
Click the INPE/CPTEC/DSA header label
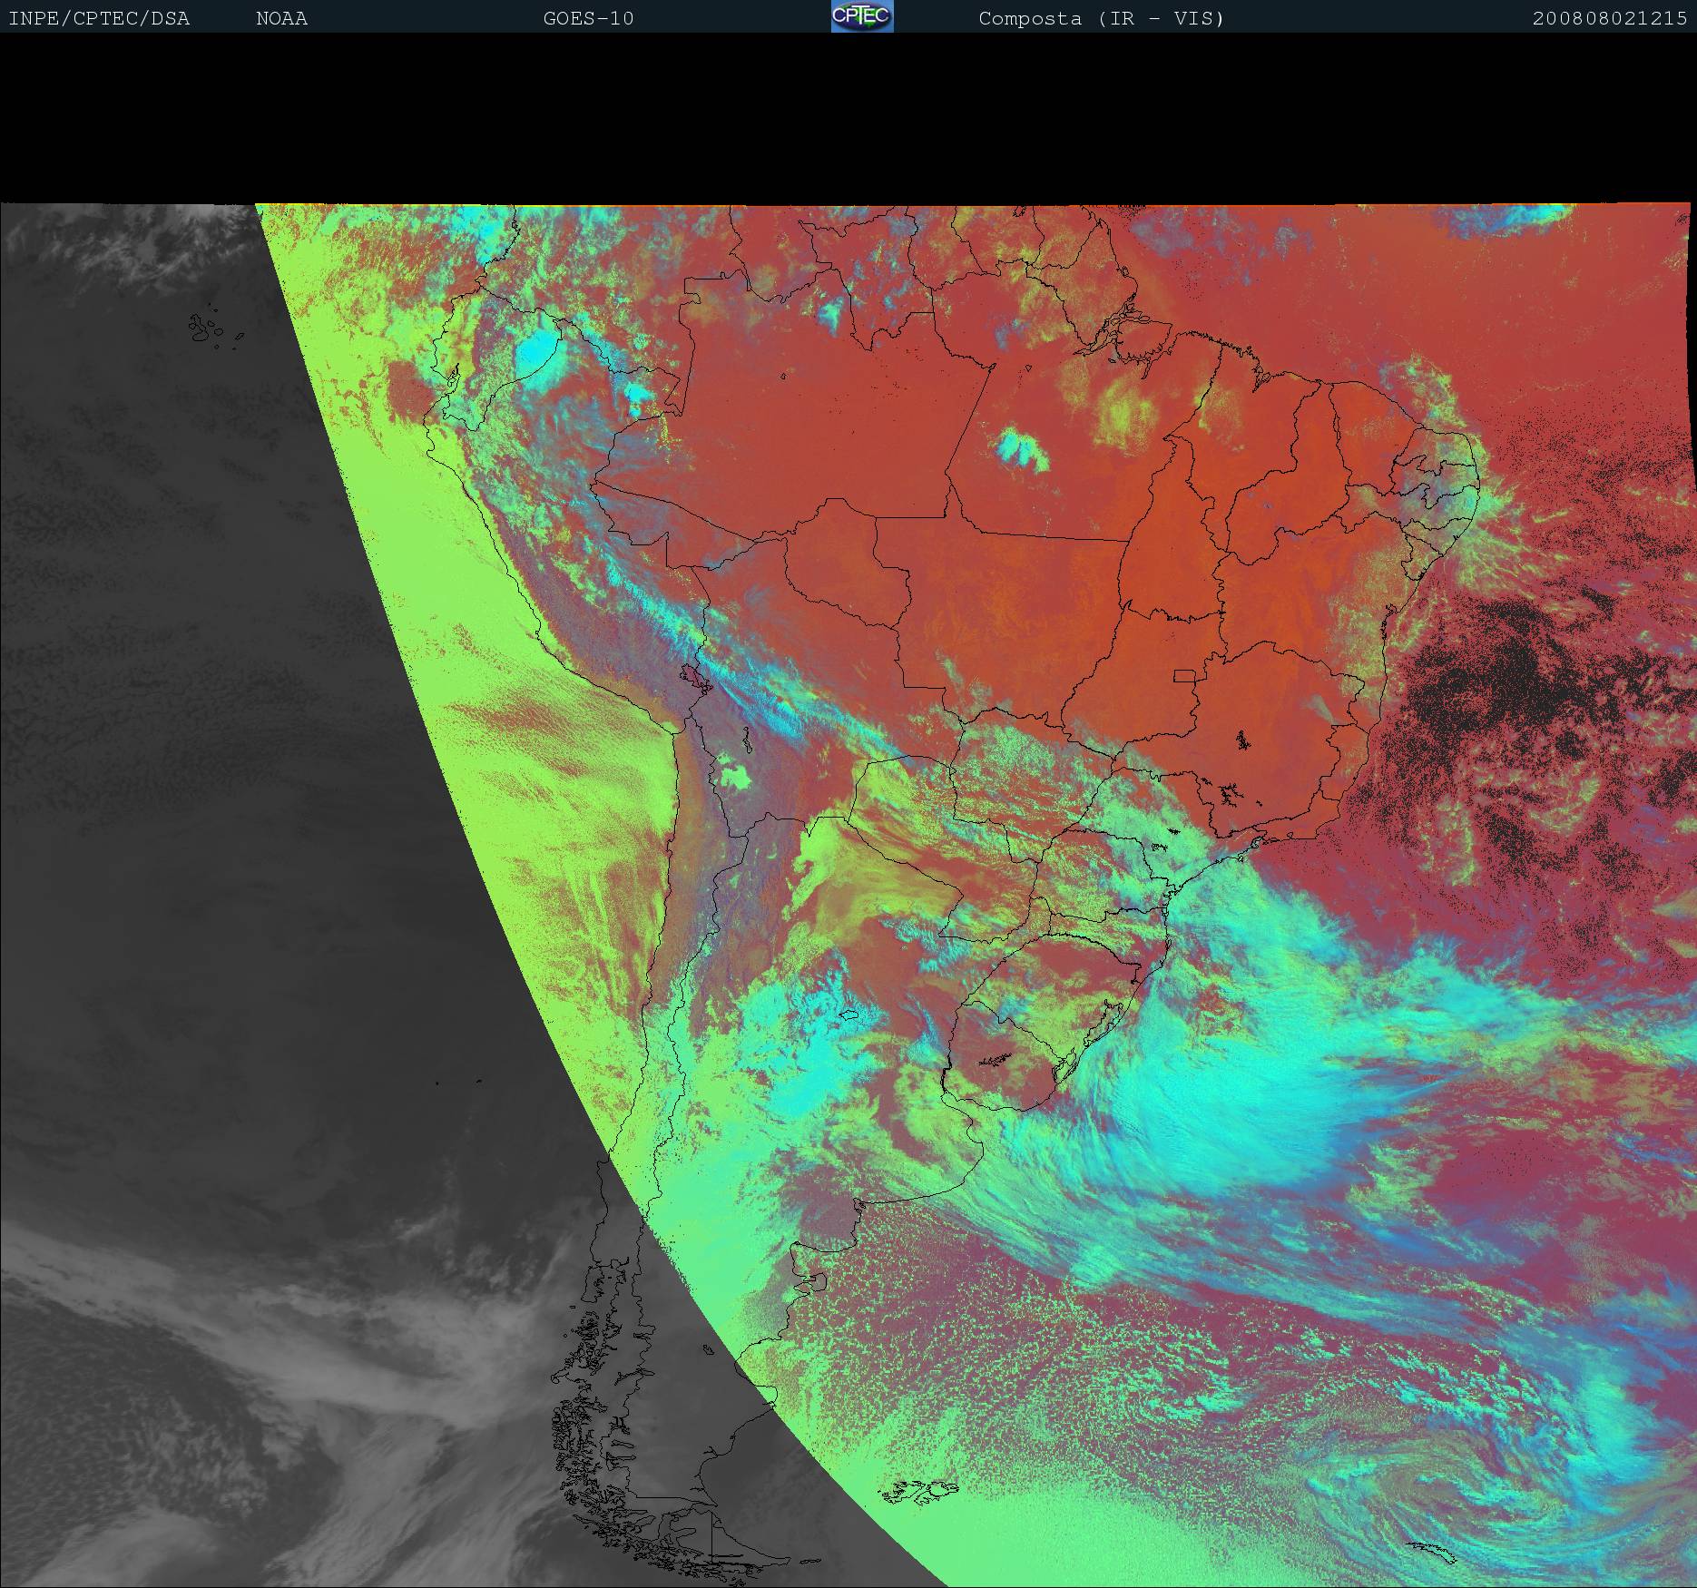pos(99,18)
